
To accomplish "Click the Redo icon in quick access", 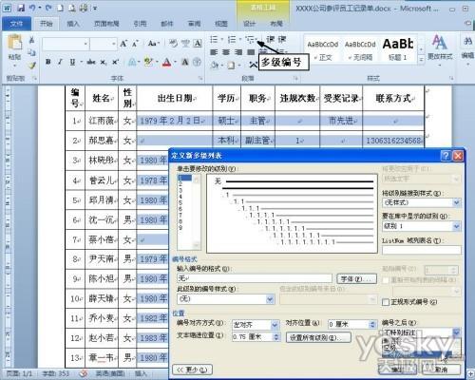I will pos(48,8).
